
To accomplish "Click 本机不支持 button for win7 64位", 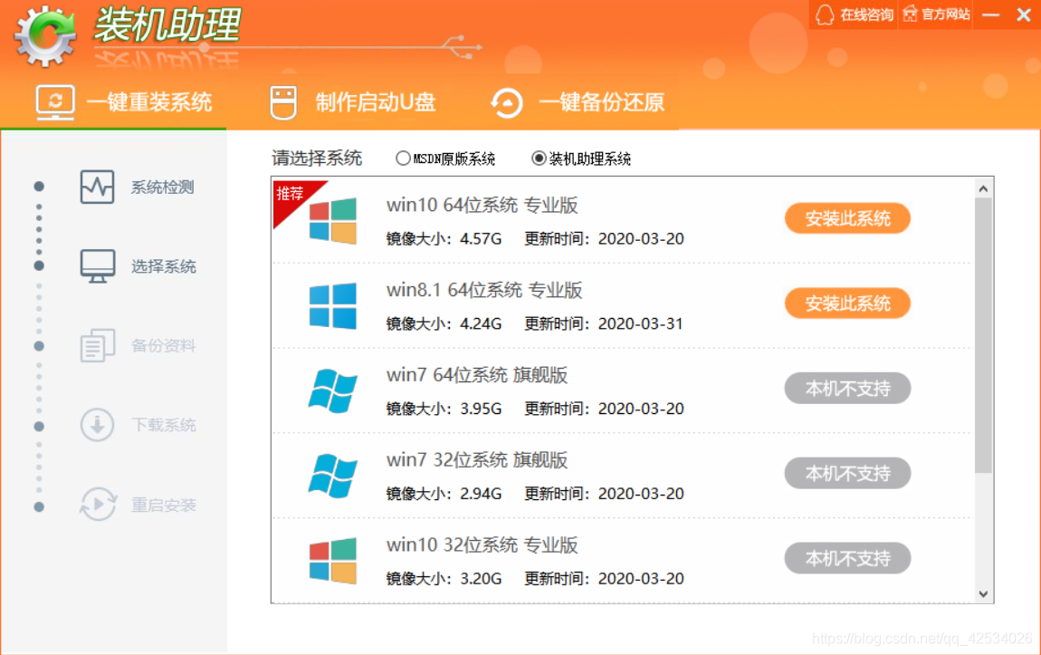I will click(847, 389).
